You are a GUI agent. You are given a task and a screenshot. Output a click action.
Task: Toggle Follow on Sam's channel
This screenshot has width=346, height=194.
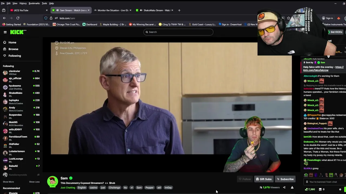click(245, 179)
